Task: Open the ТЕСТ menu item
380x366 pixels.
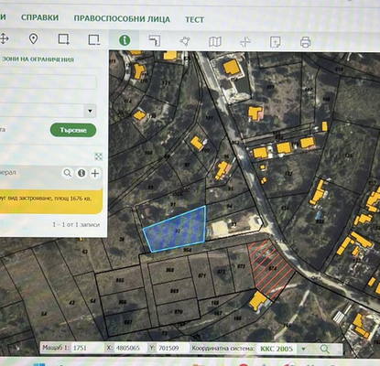Action: click(194, 19)
